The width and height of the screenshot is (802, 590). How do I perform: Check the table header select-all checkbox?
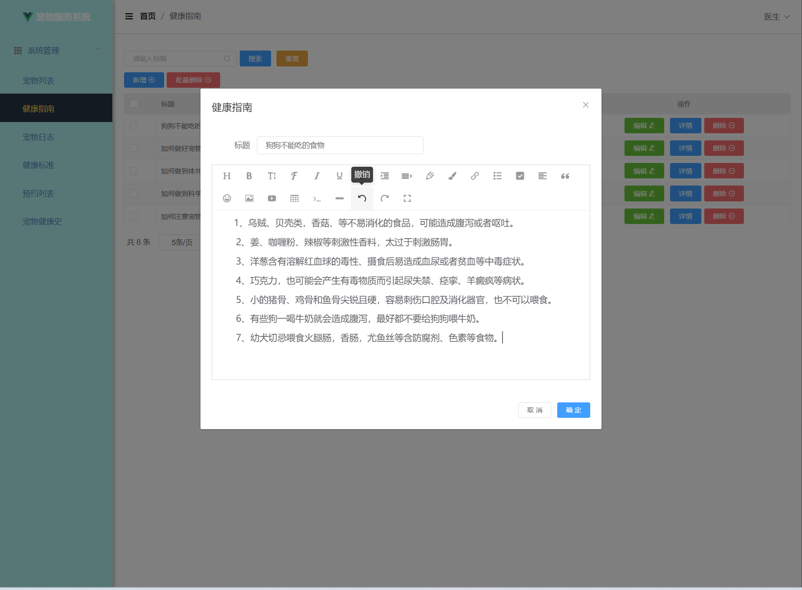134,104
